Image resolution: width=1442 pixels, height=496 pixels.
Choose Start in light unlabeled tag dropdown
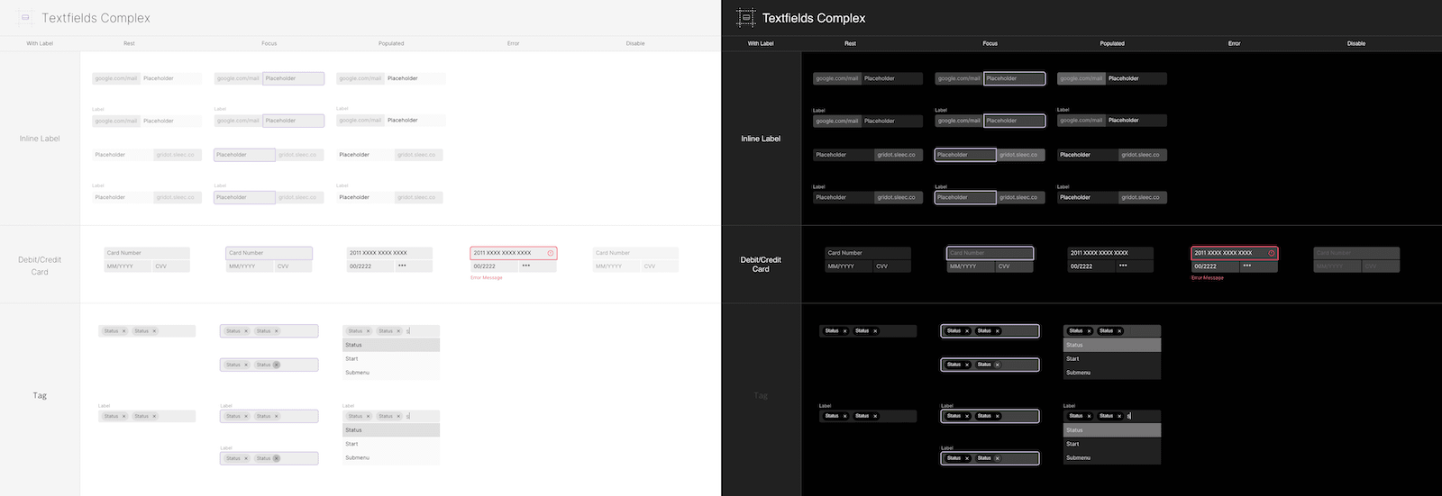[391, 358]
